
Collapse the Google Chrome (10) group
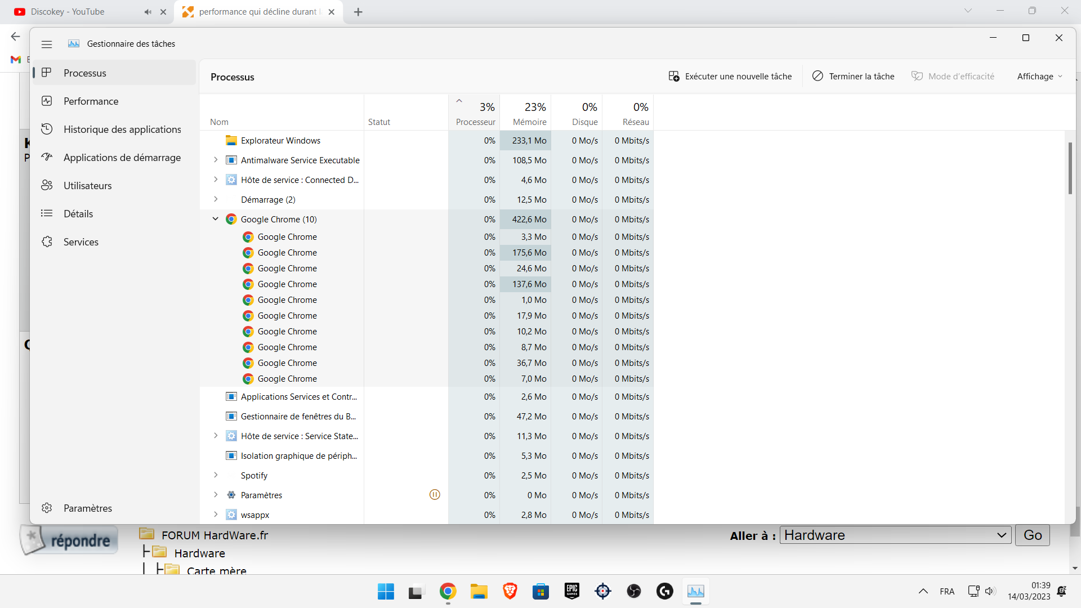coord(216,219)
